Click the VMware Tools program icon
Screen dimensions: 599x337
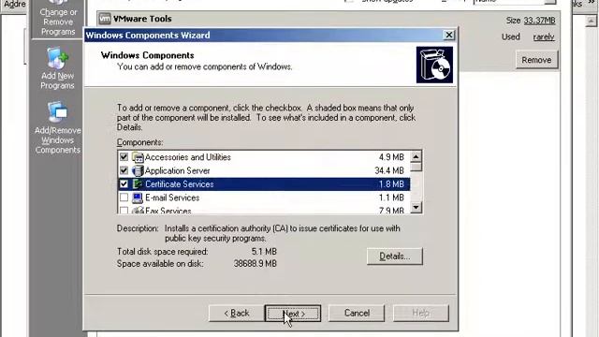[105, 19]
